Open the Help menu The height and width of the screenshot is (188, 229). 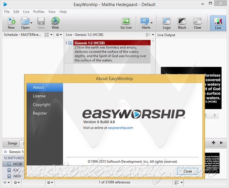(63, 12)
